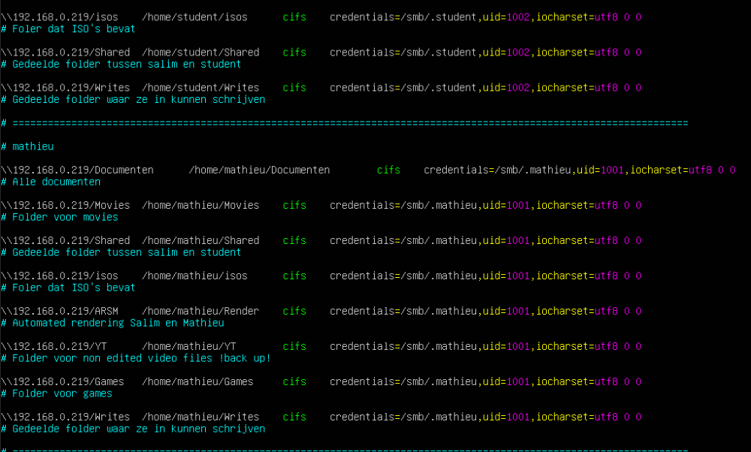Click 'kunnen schrijven' comment below mathieu Writes
Image resolution: width=751 pixels, height=452 pixels.
click(218, 429)
